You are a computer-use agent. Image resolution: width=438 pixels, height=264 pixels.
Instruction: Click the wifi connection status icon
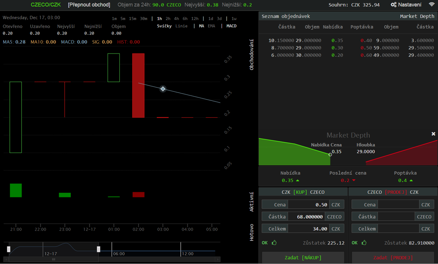431,5
